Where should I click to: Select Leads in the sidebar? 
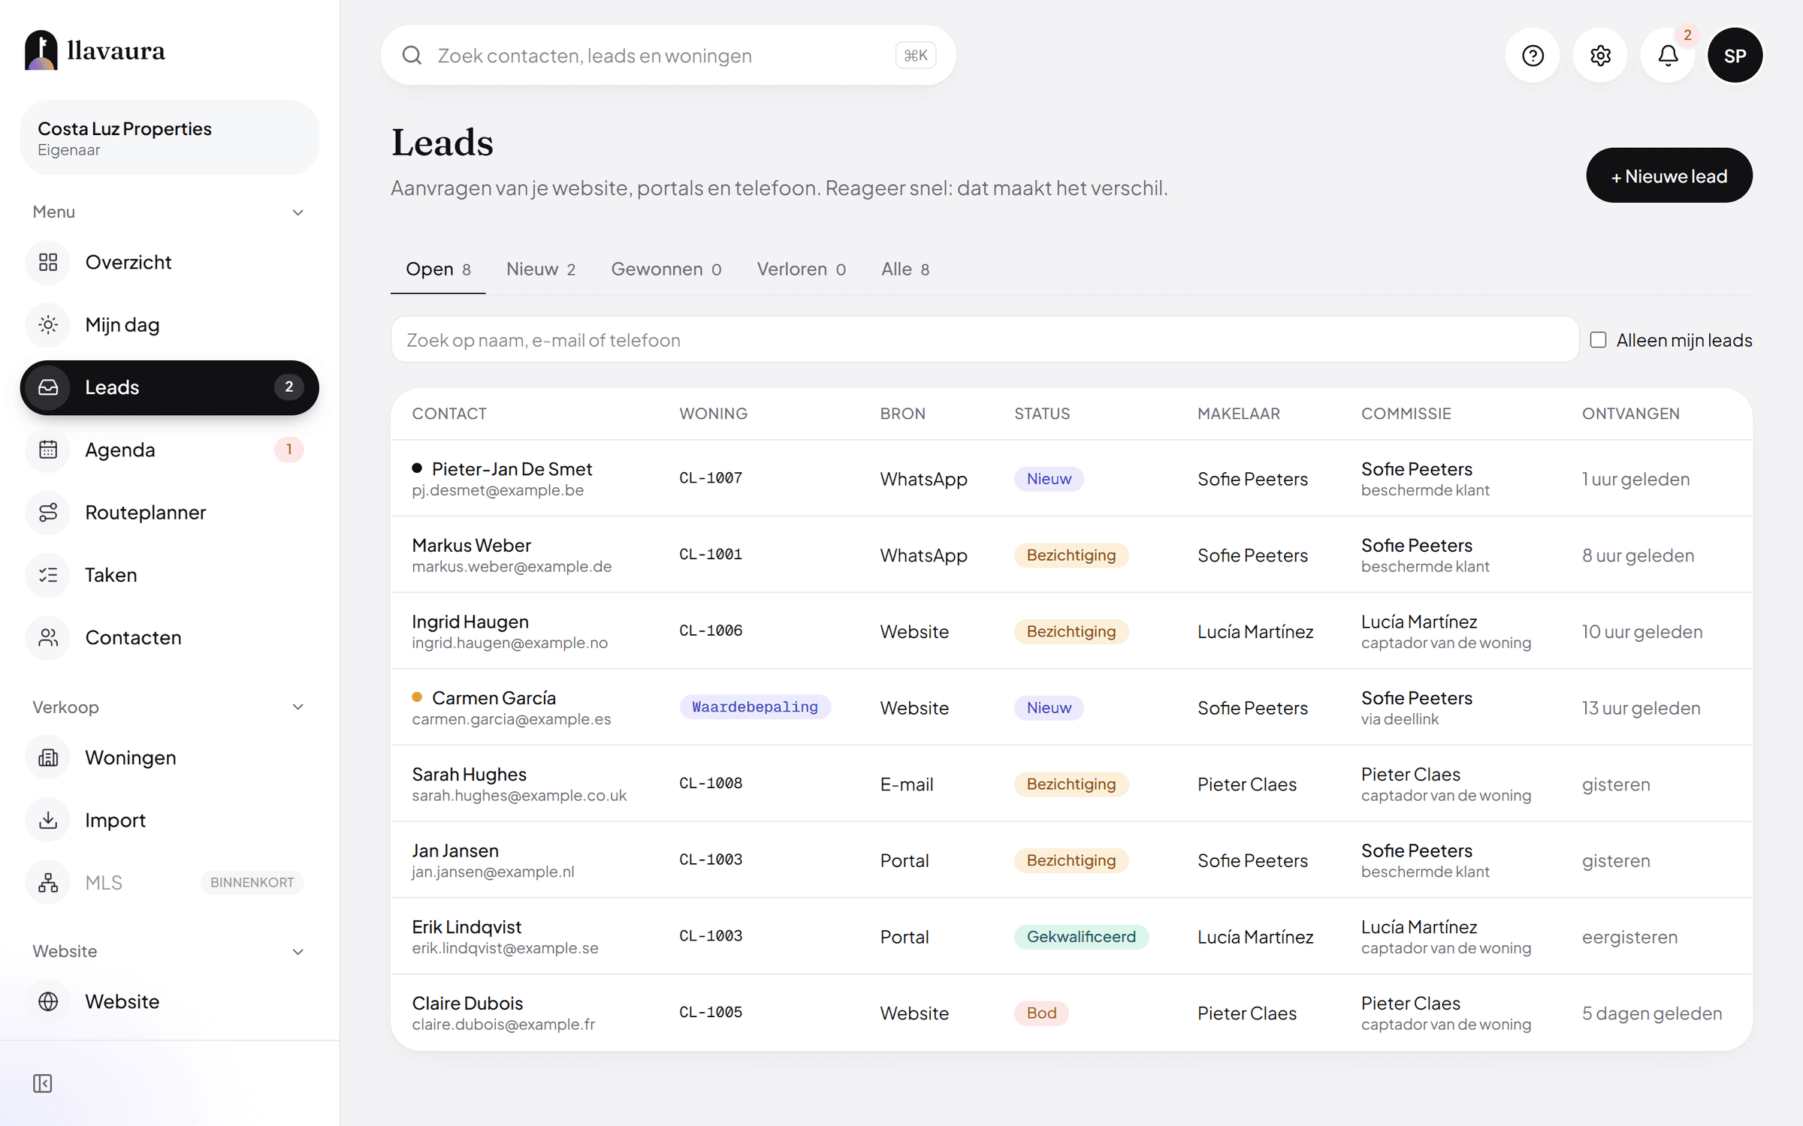point(170,387)
